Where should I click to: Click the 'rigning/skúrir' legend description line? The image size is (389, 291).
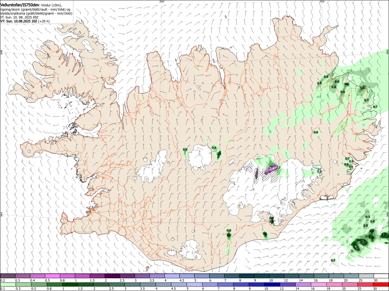35,9
